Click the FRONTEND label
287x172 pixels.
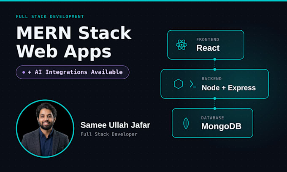click(208, 40)
